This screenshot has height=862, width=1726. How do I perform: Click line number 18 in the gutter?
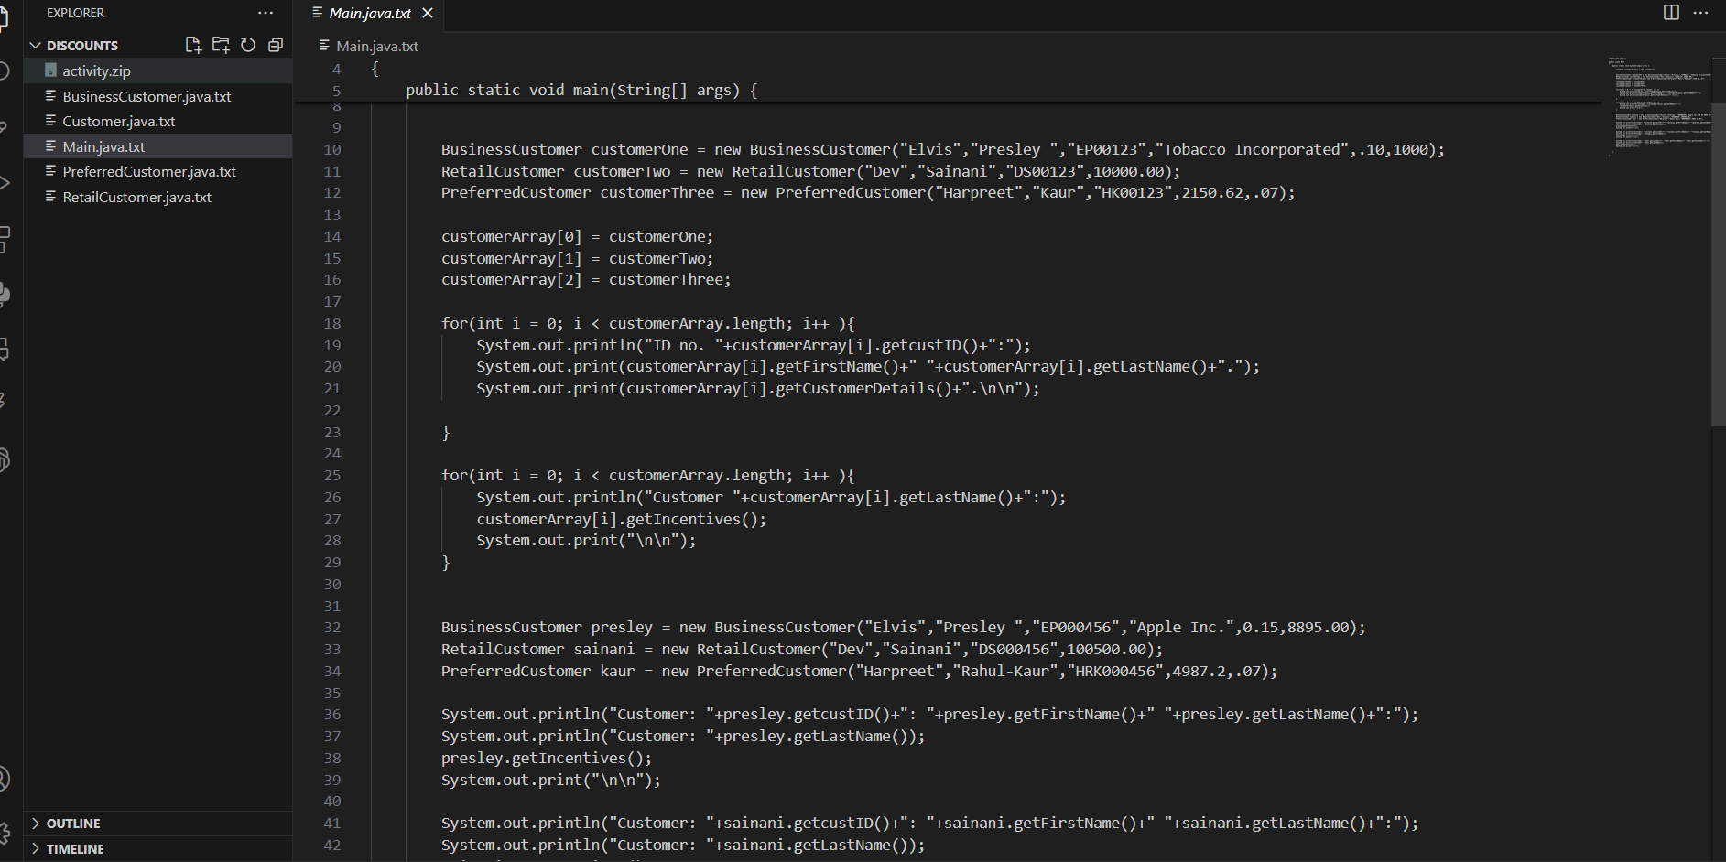pyautogui.click(x=331, y=323)
